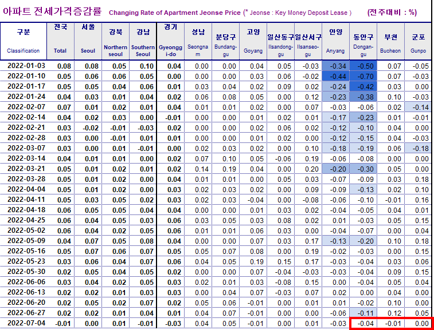Click the 2022-02-21 date cell

pos(24,128)
